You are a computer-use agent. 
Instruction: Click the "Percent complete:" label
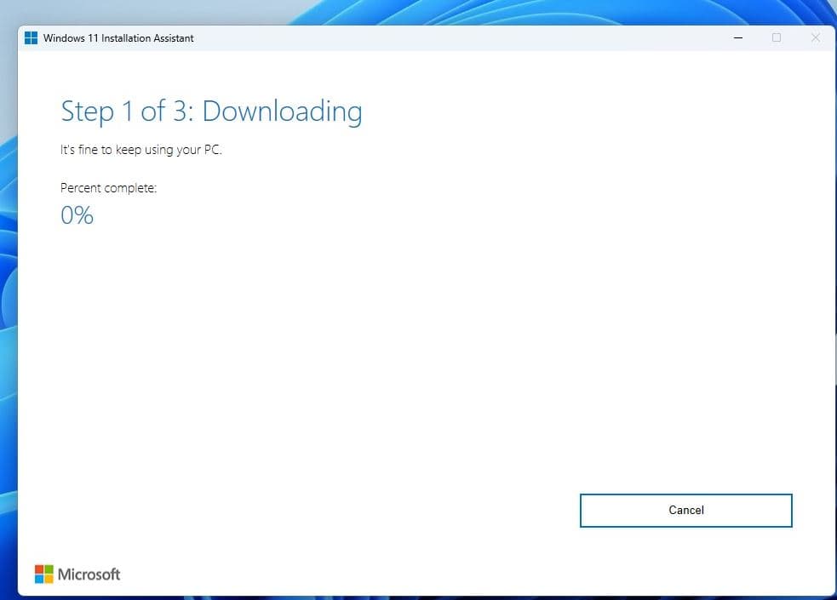(108, 188)
